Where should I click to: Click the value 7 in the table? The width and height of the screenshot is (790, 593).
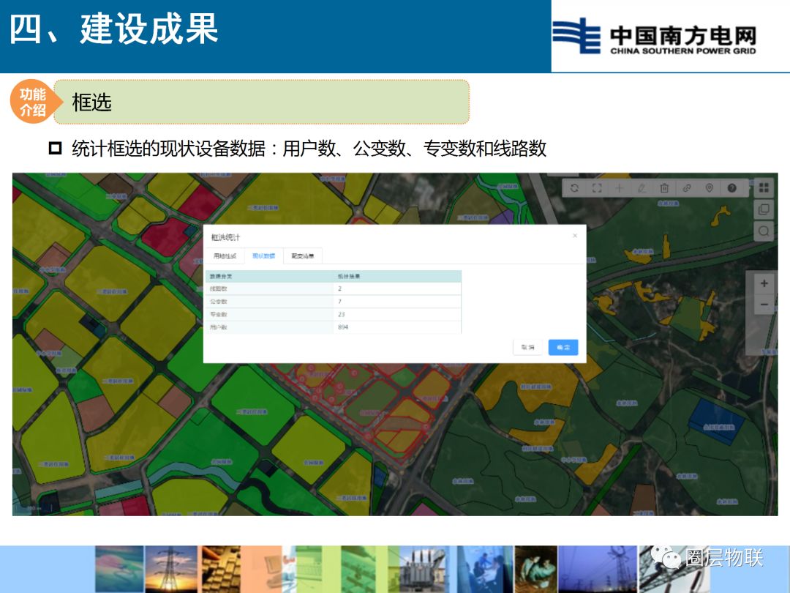coord(339,302)
